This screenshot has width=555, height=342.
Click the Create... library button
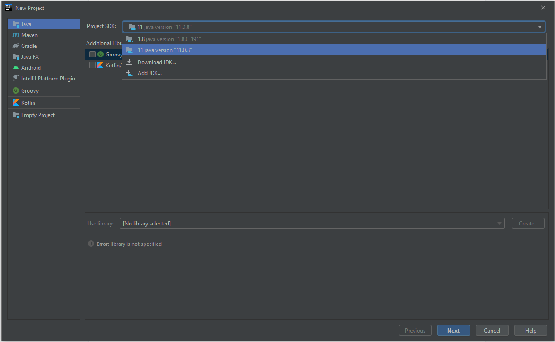pos(528,223)
